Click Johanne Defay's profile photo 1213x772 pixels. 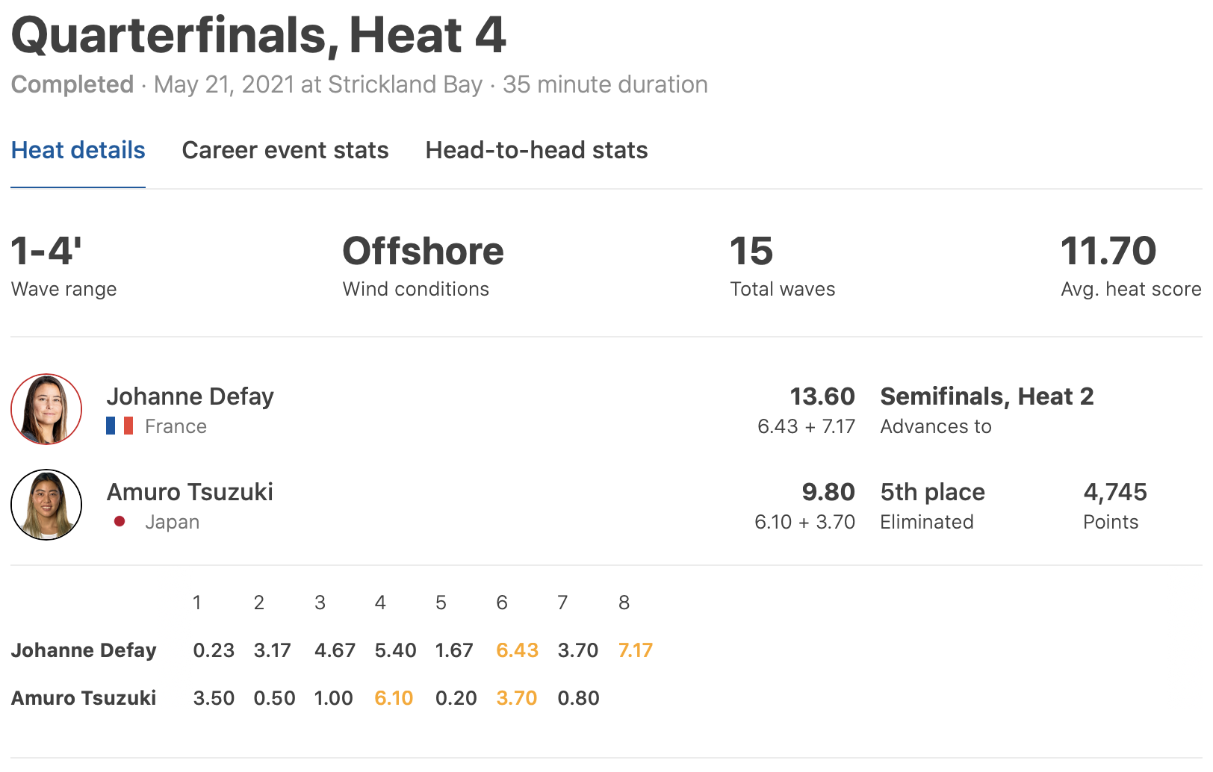(x=46, y=409)
